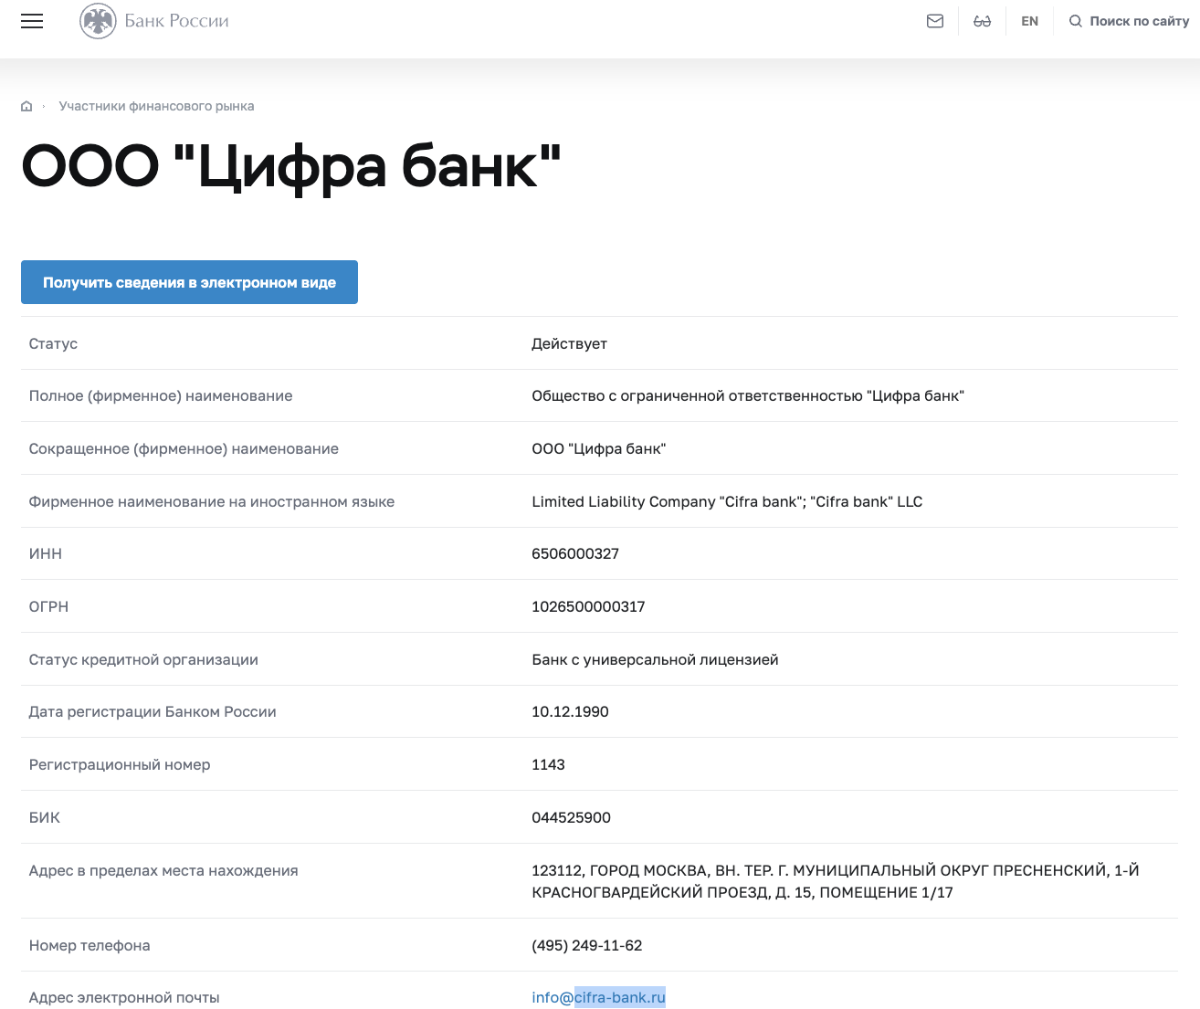Click the search magnifier icon
This screenshot has width=1200, height=1009.
[x=1076, y=21]
